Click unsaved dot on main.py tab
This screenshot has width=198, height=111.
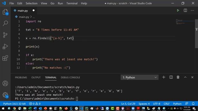33,10
